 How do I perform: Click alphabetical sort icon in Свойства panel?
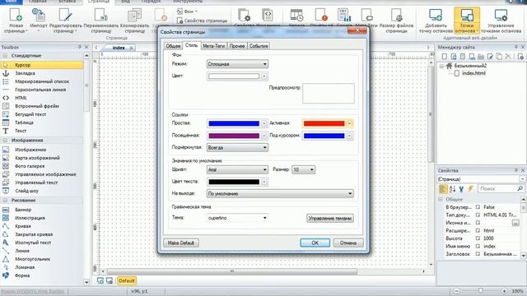pos(452,189)
